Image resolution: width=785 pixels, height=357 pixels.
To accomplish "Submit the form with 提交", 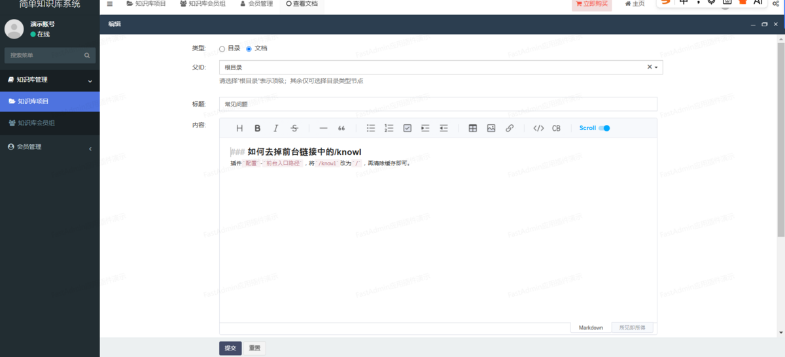I will click(230, 348).
